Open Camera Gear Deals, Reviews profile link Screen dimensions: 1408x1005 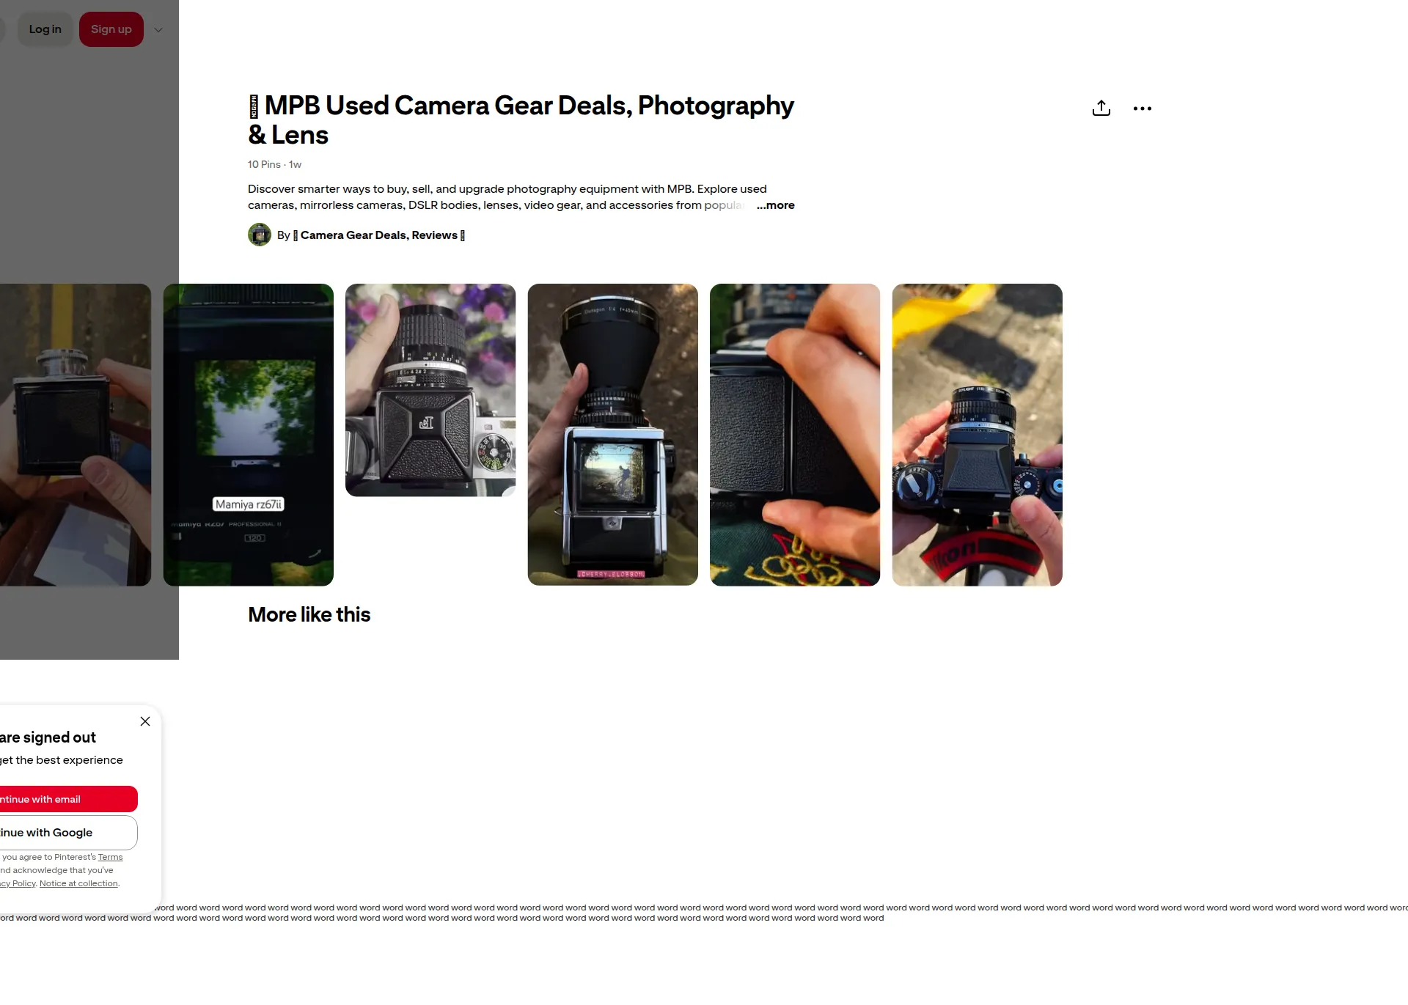[x=378, y=235]
